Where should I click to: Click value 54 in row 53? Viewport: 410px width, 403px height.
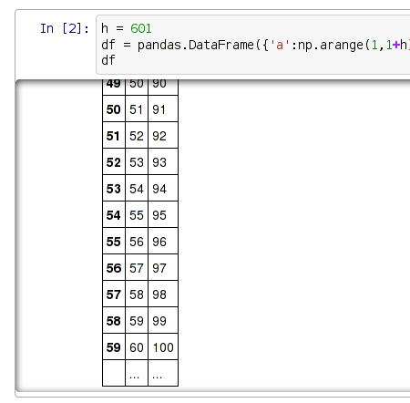(x=137, y=188)
